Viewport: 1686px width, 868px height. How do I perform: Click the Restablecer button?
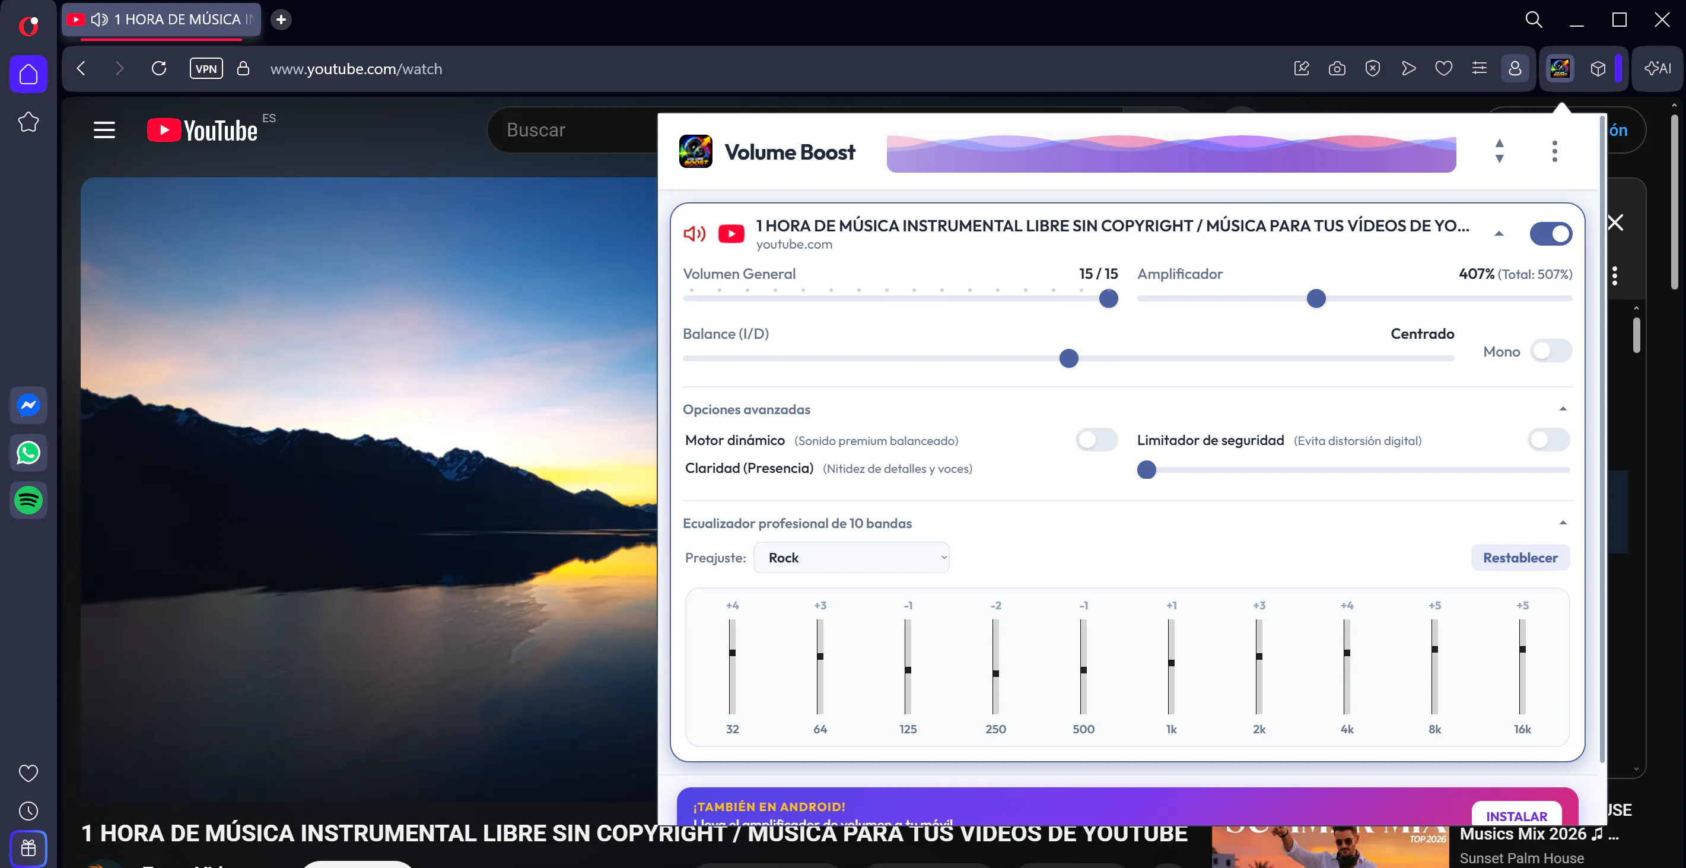click(1520, 558)
